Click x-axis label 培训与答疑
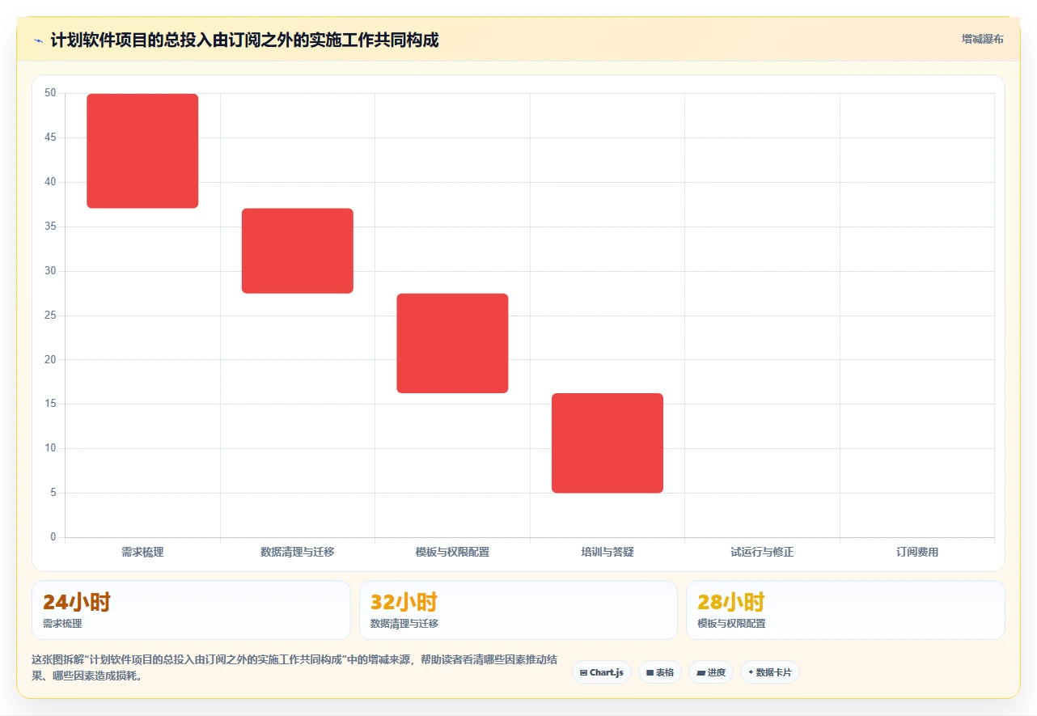The height and width of the screenshot is (716, 1037). [x=607, y=552]
